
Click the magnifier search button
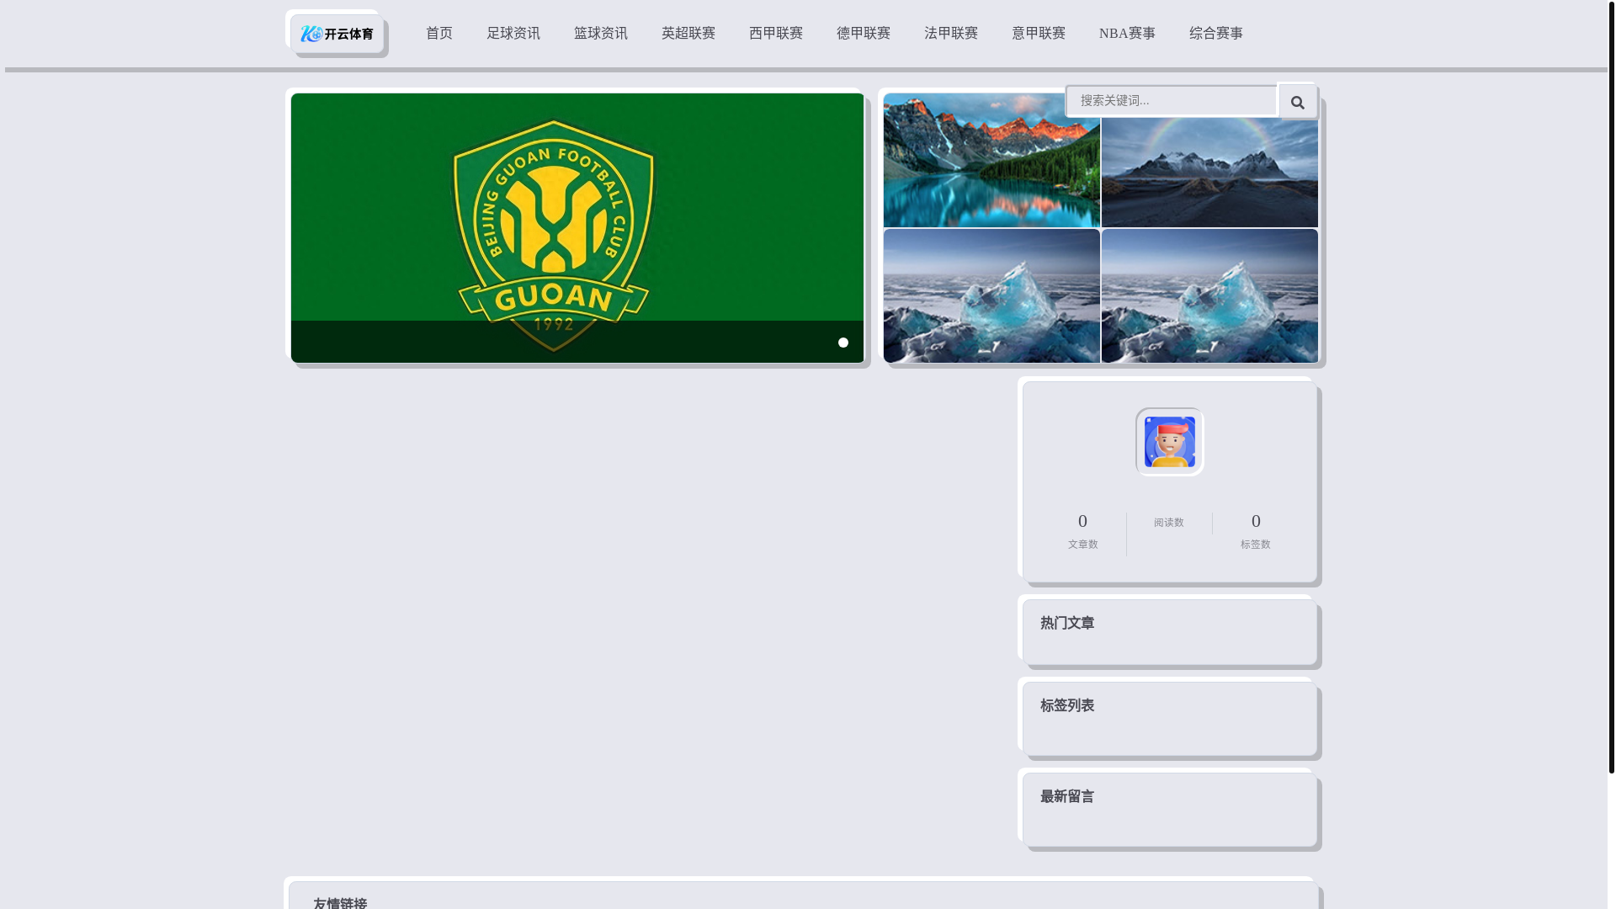(x=1297, y=102)
